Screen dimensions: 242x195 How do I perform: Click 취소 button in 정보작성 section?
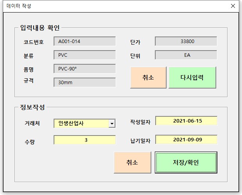133,162
